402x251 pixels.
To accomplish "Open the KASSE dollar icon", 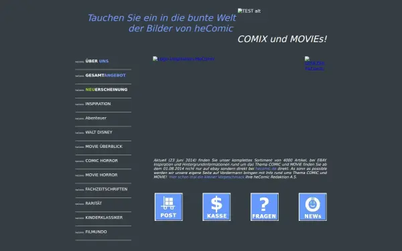I will tap(216, 207).
